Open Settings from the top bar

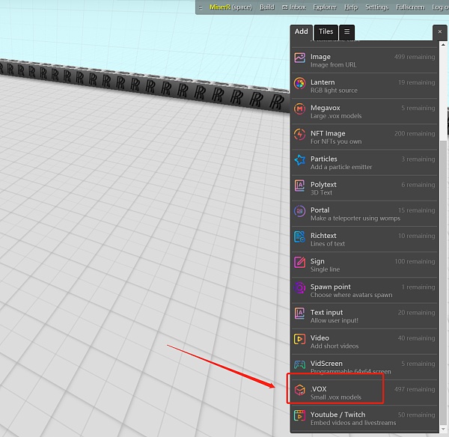[377, 7]
